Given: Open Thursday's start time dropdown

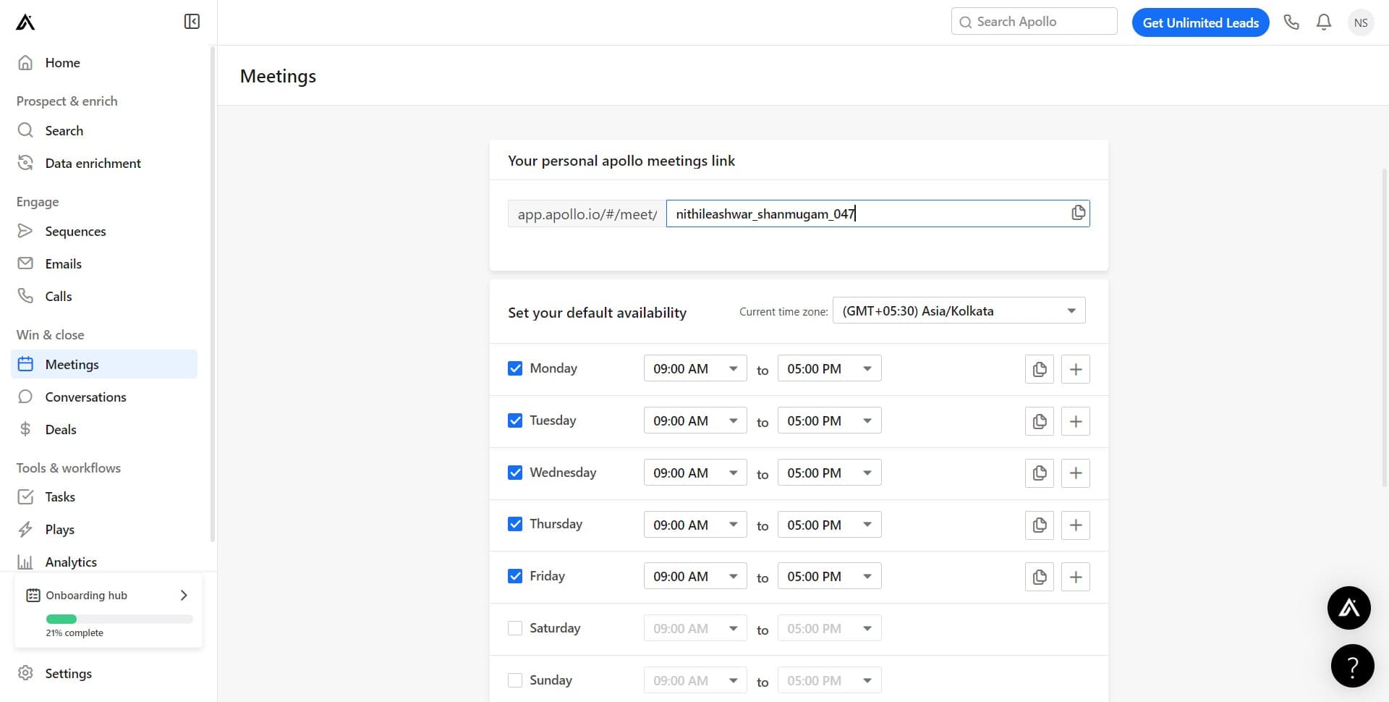Looking at the screenshot, I should pyautogui.click(x=695, y=525).
